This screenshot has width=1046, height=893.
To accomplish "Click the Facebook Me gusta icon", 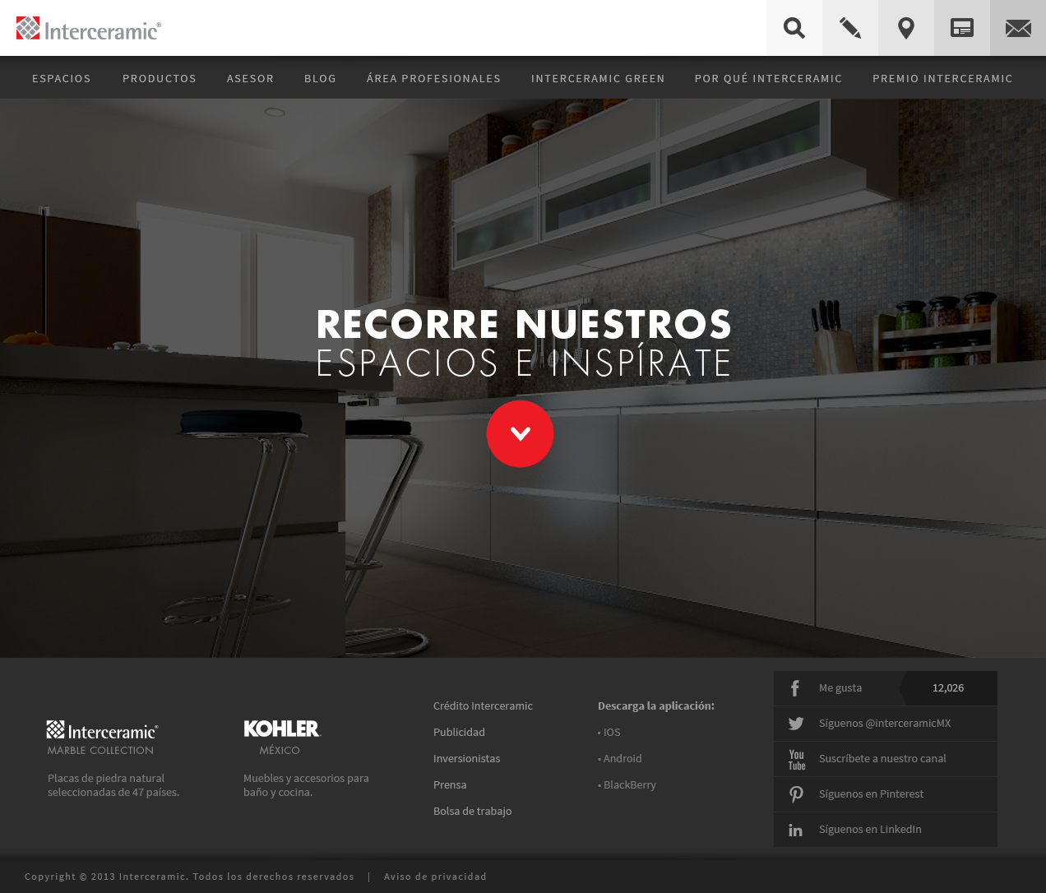I will coord(795,688).
